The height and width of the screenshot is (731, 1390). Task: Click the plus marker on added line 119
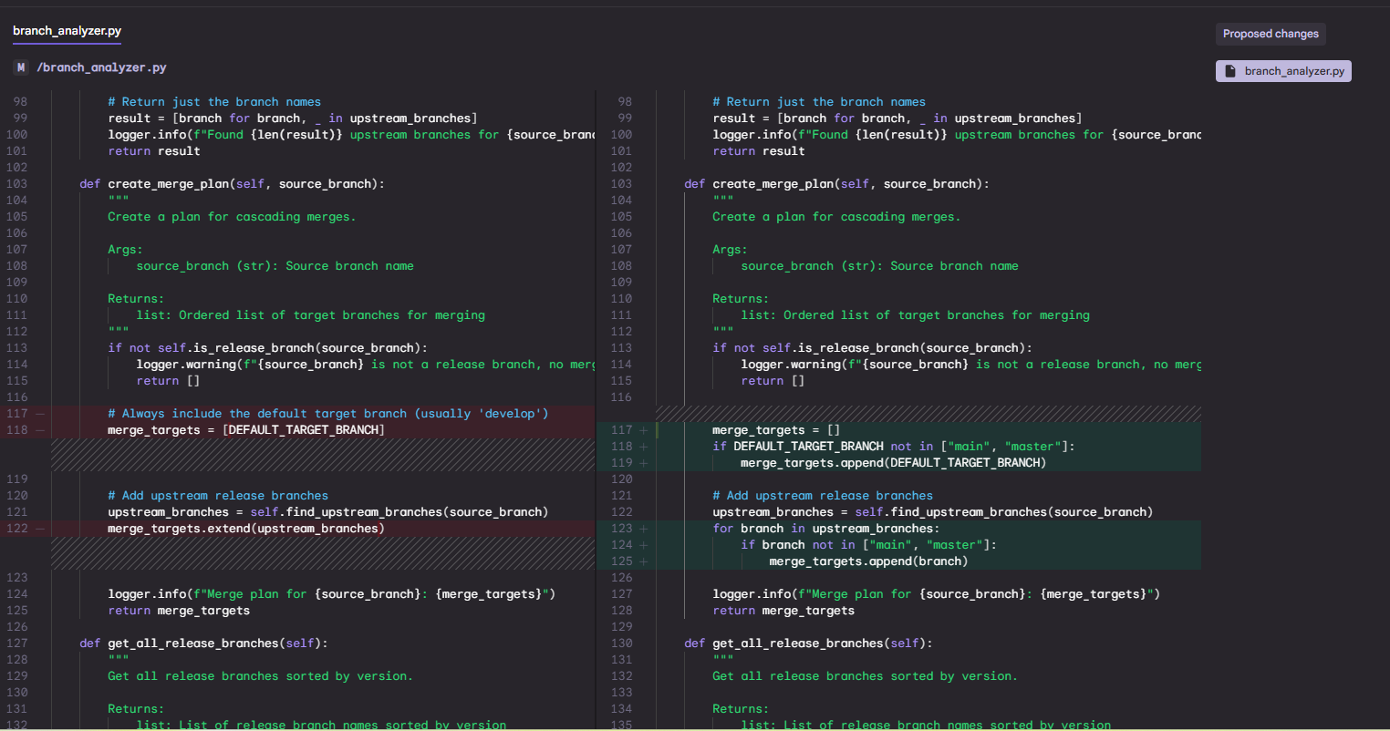pos(644,463)
